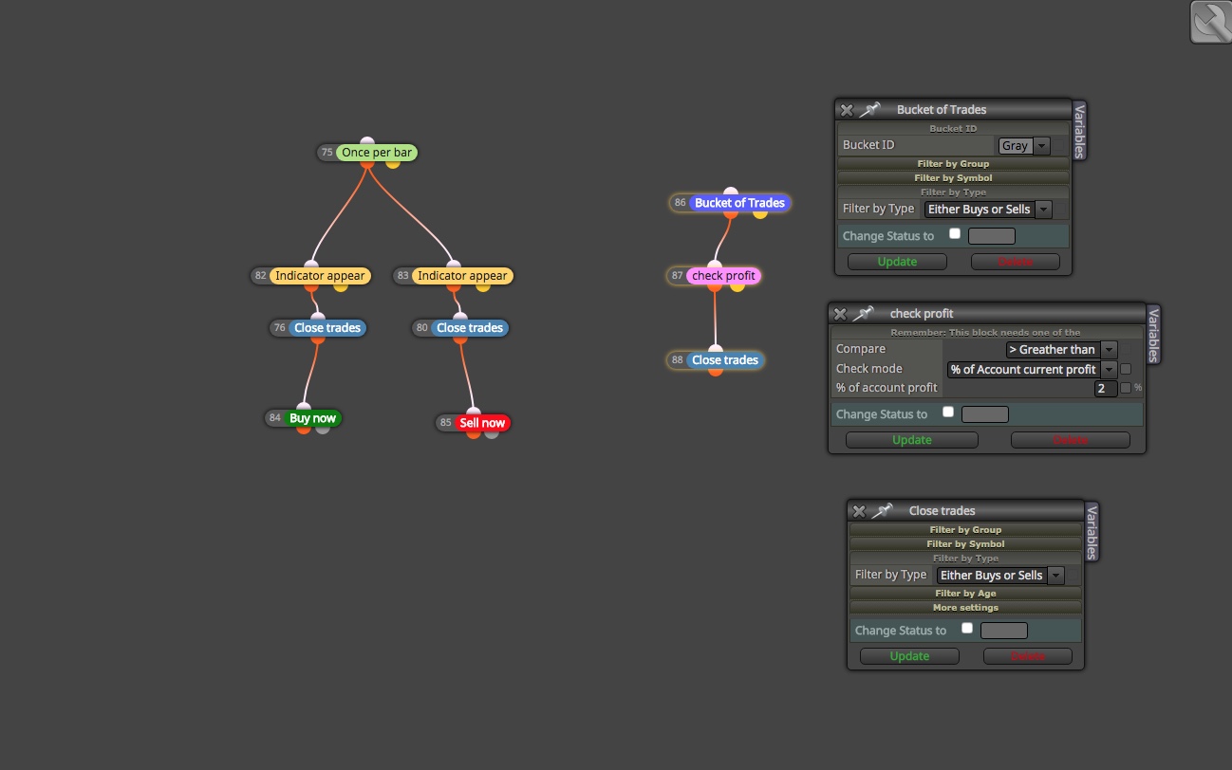Select Close trades block 80

click(x=470, y=328)
